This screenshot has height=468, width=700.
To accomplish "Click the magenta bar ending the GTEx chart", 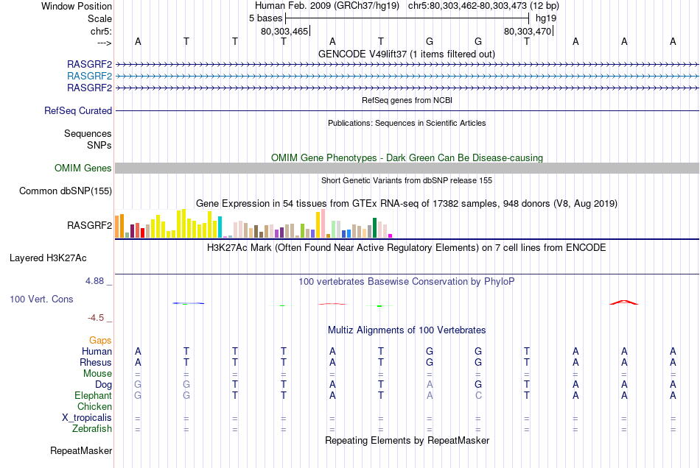I will tap(391, 235).
